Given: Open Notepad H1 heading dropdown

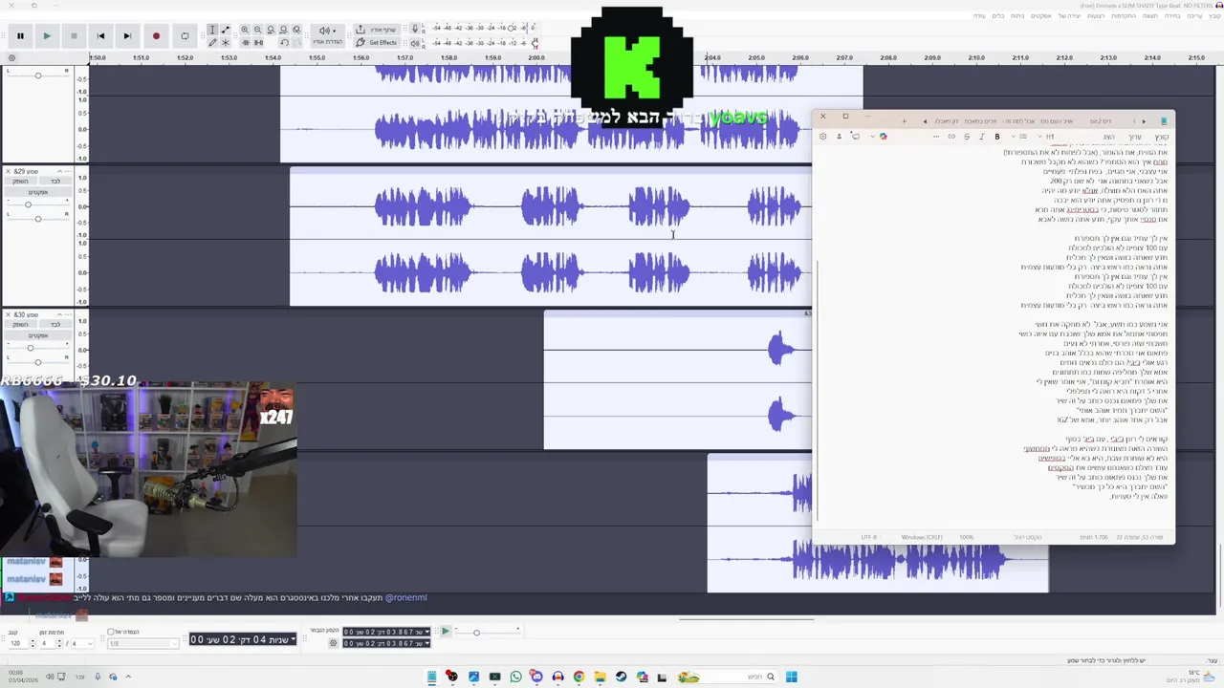Looking at the screenshot, I should click(x=1046, y=137).
